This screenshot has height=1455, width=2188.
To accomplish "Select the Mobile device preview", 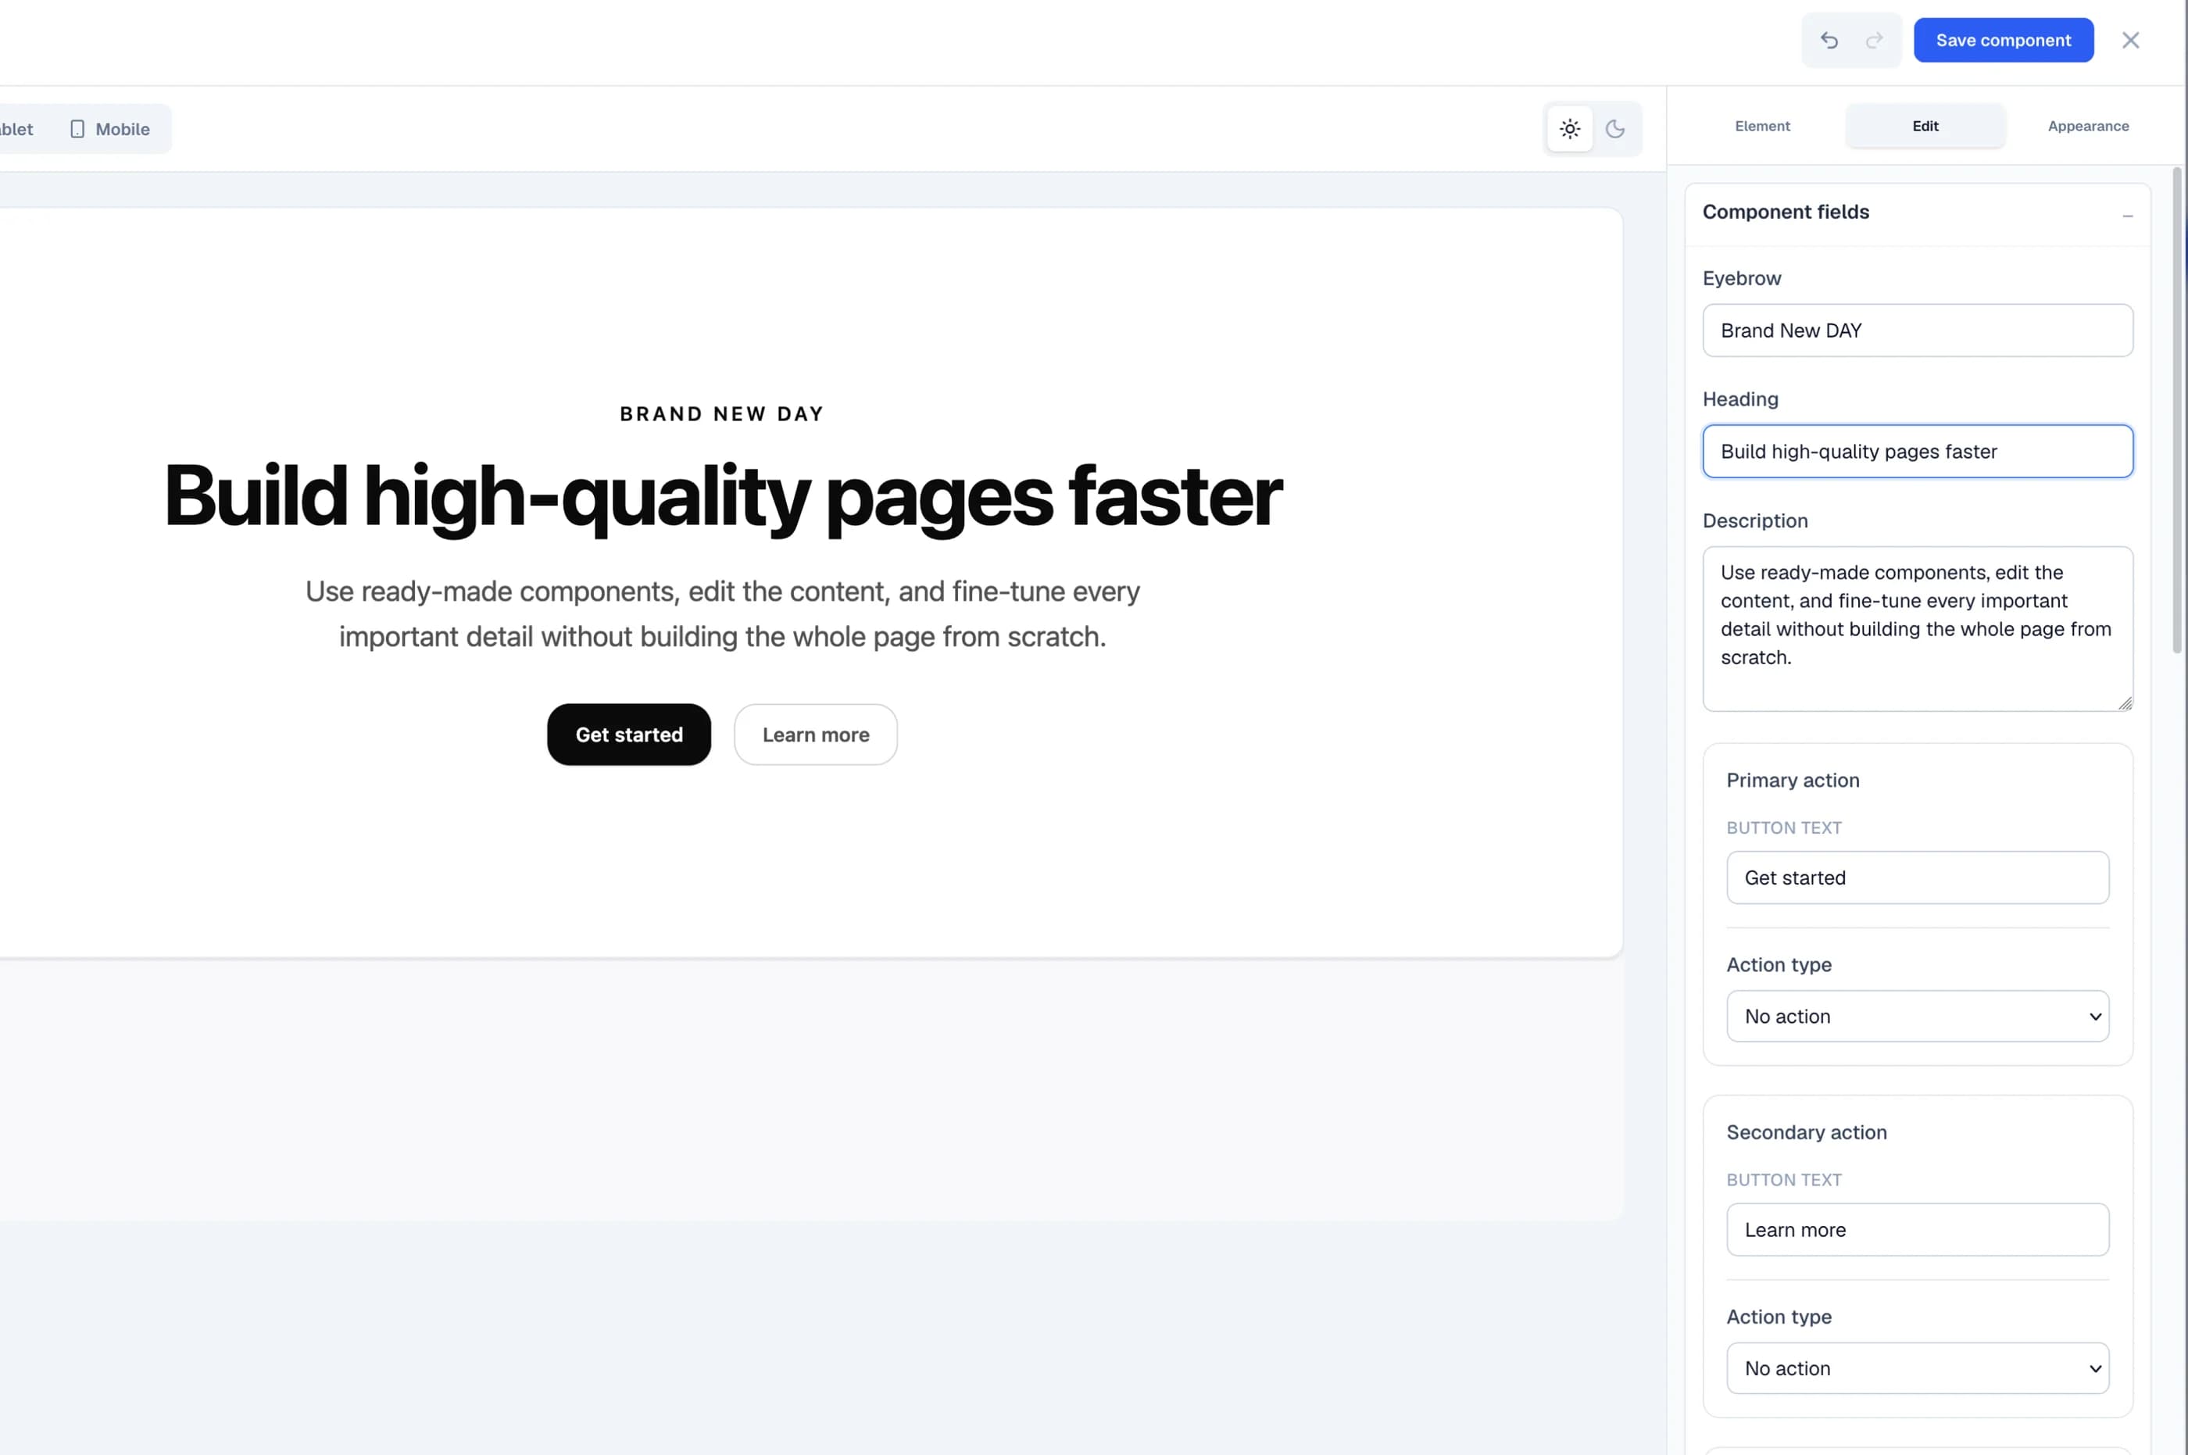I will pos(109,129).
